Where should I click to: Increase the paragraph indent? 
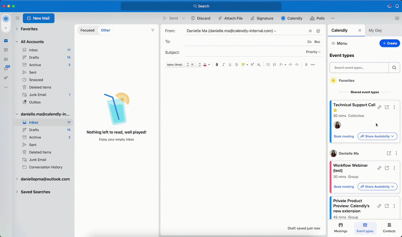click(297, 65)
